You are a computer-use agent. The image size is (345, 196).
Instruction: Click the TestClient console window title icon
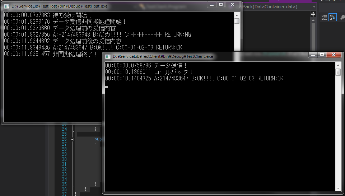[x=108, y=56]
